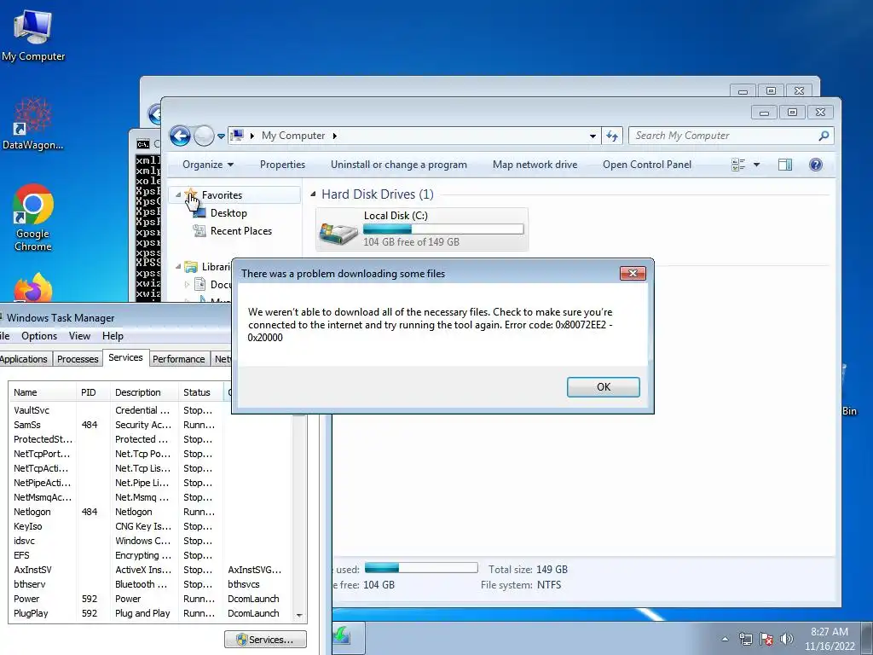Viewport: 873px width, 655px height.
Task: Click Uninstall or change a program
Action: tap(399, 165)
